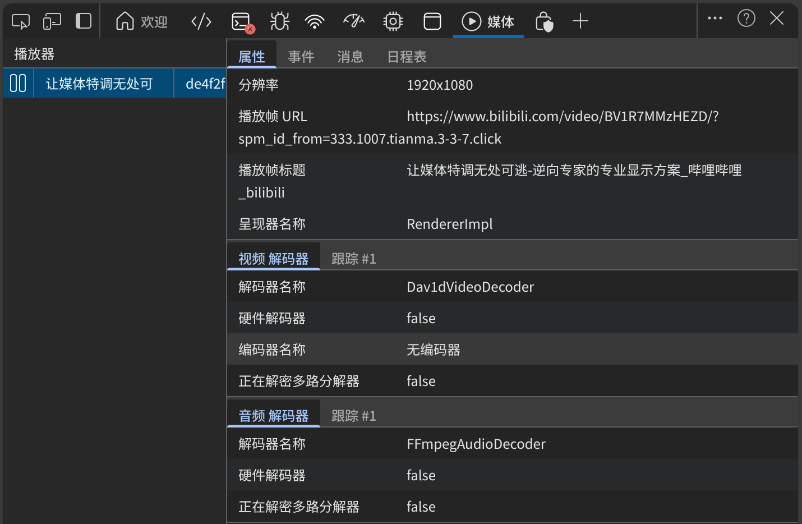The width and height of the screenshot is (802, 524).
Task: Click the 播放器 panel header
Action: (x=34, y=54)
